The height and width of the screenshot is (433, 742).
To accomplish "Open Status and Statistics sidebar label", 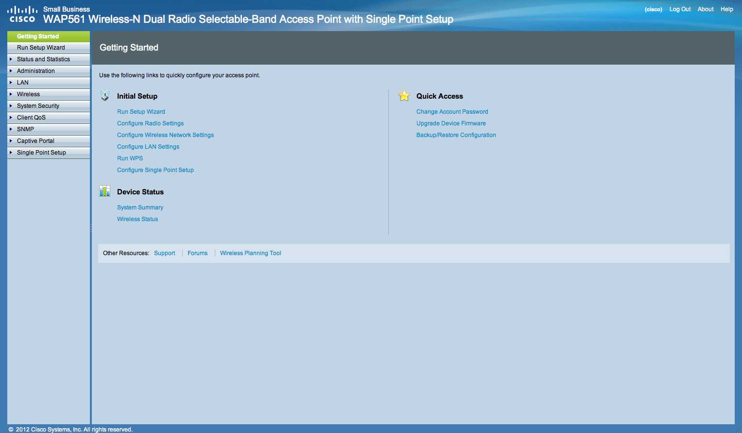I will click(43, 59).
